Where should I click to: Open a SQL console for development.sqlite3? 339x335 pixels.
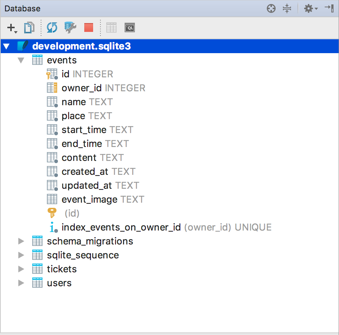pyautogui.click(x=129, y=27)
